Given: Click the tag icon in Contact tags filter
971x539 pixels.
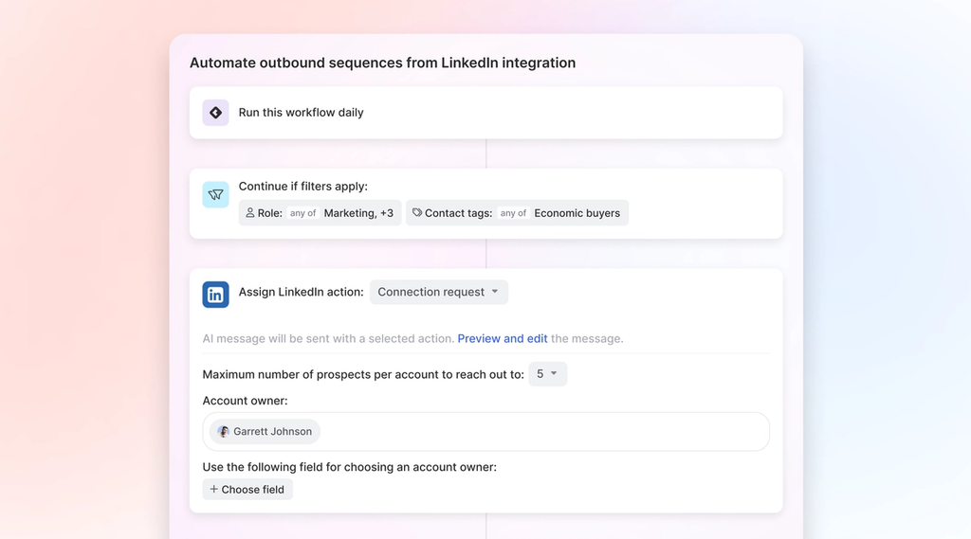Looking at the screenshot, I should 417,213.
